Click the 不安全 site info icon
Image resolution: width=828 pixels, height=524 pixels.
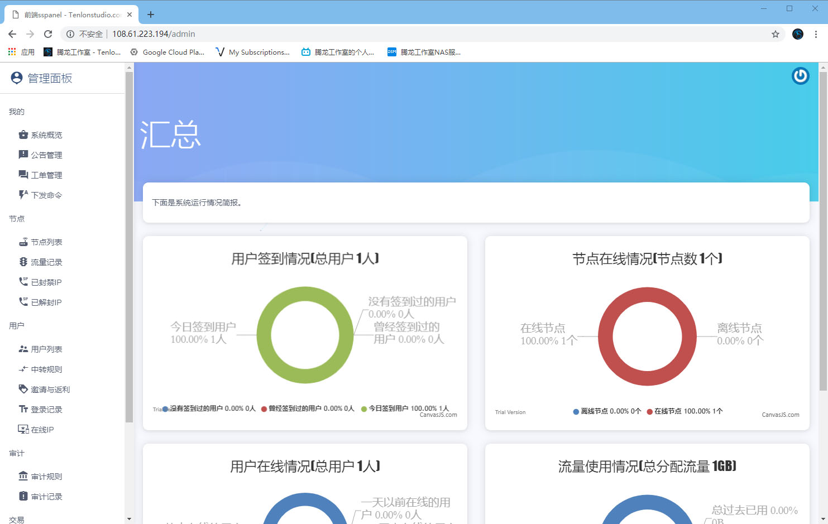[70, 34]
